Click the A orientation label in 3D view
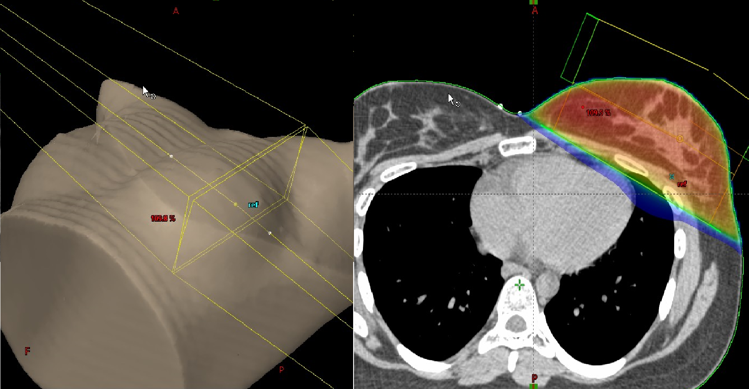 [x=176, y=11]
